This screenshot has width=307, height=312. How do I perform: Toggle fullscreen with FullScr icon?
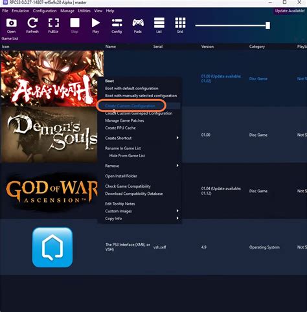(x=53, y=26)
